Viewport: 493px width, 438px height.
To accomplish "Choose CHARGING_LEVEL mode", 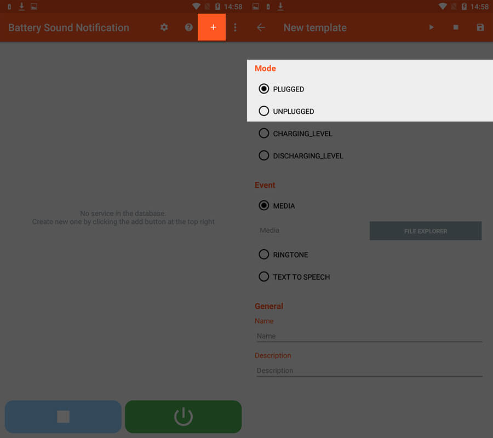I will (x=264, y=134).
